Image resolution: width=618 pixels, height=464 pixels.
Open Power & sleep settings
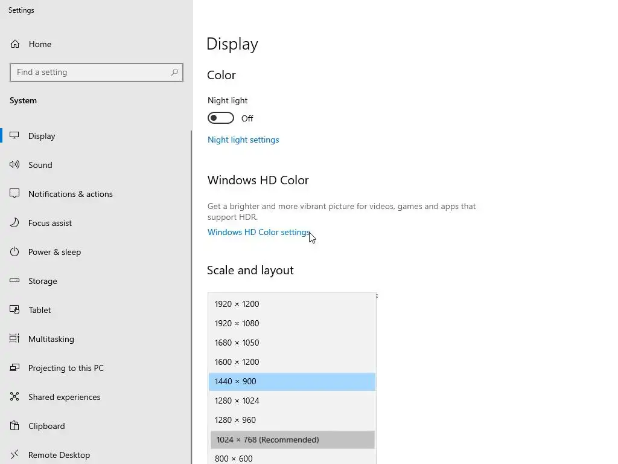click(96, 252)
